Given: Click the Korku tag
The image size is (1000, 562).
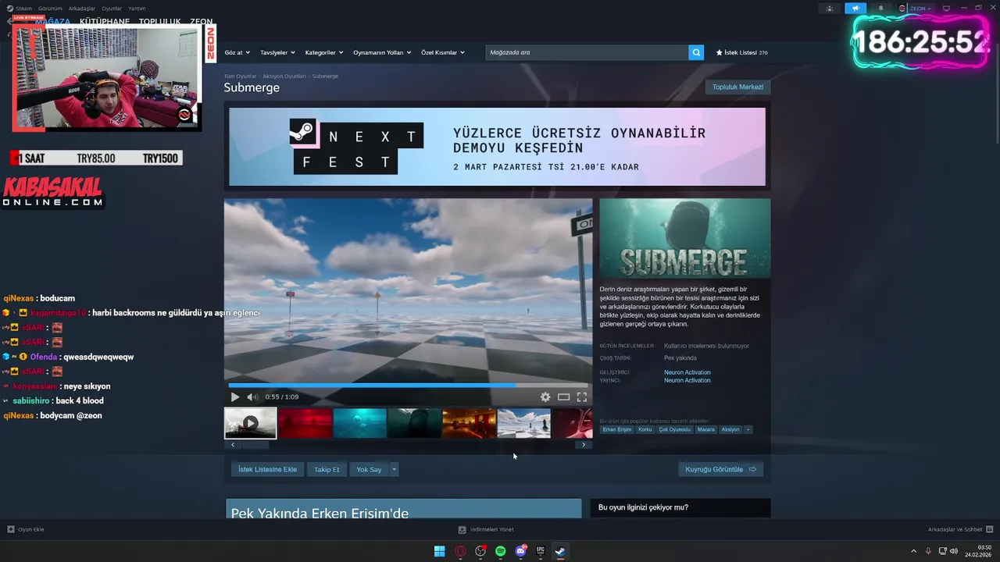Looking at the screenshot, I should [x=645, y=429].
